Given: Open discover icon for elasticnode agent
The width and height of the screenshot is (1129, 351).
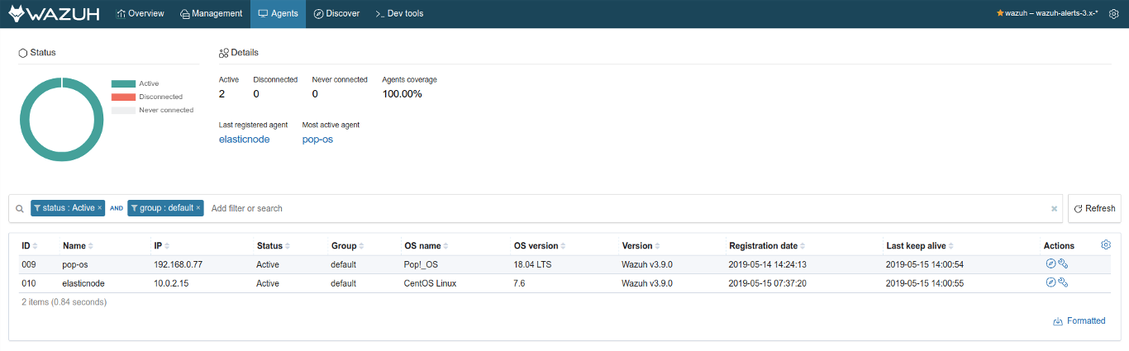Looking at the screenshot, I should click(x=1050, y=282).
